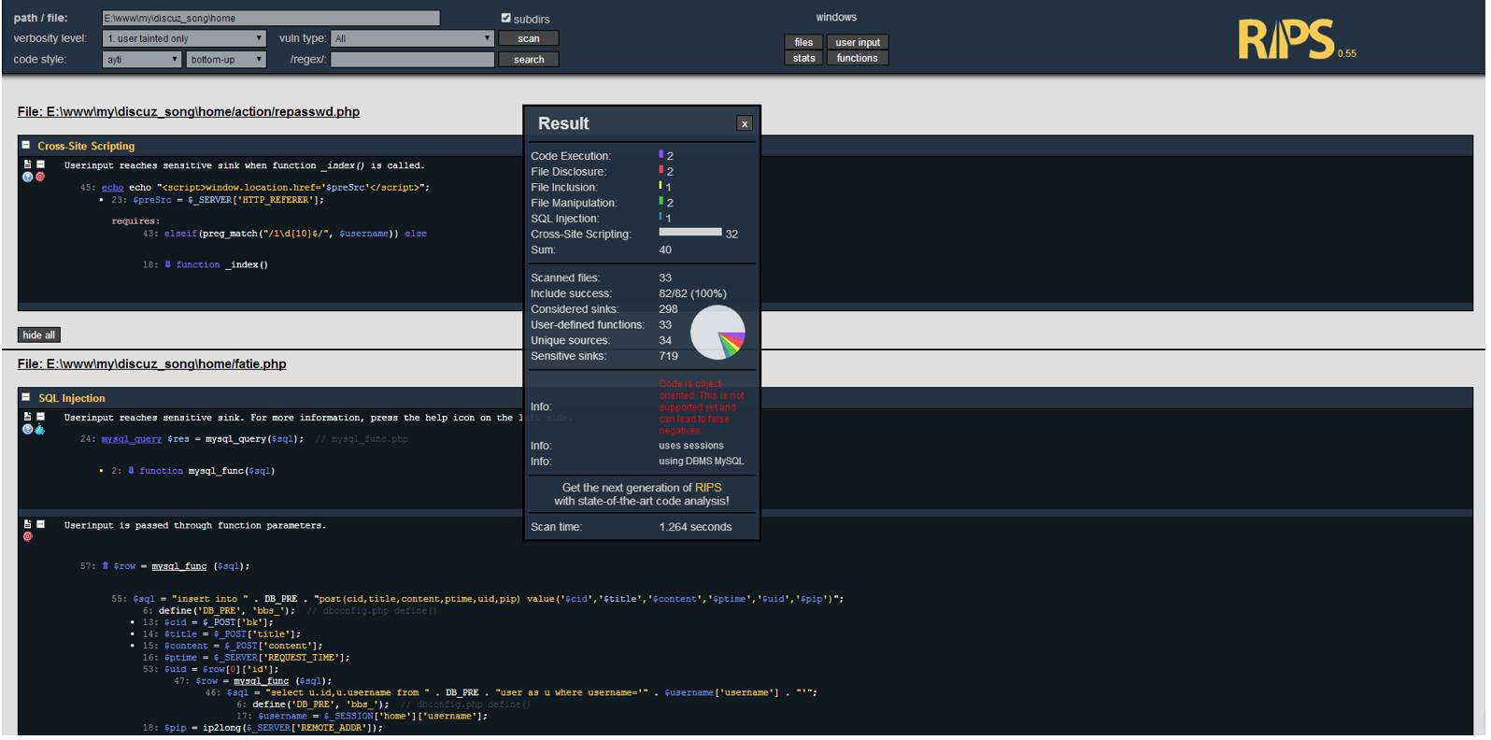1491x740 pixels.
Task: Click the 'Sum:' row in Result
Action: pos(642,249)
